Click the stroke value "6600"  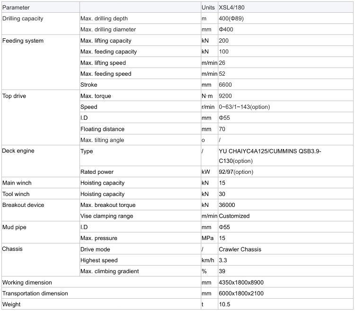(225, 85)
